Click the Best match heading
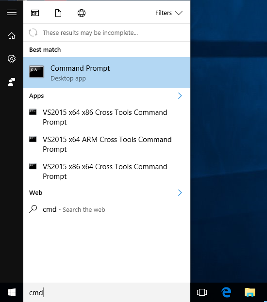The image size is (267, 302). click(45, 50)
